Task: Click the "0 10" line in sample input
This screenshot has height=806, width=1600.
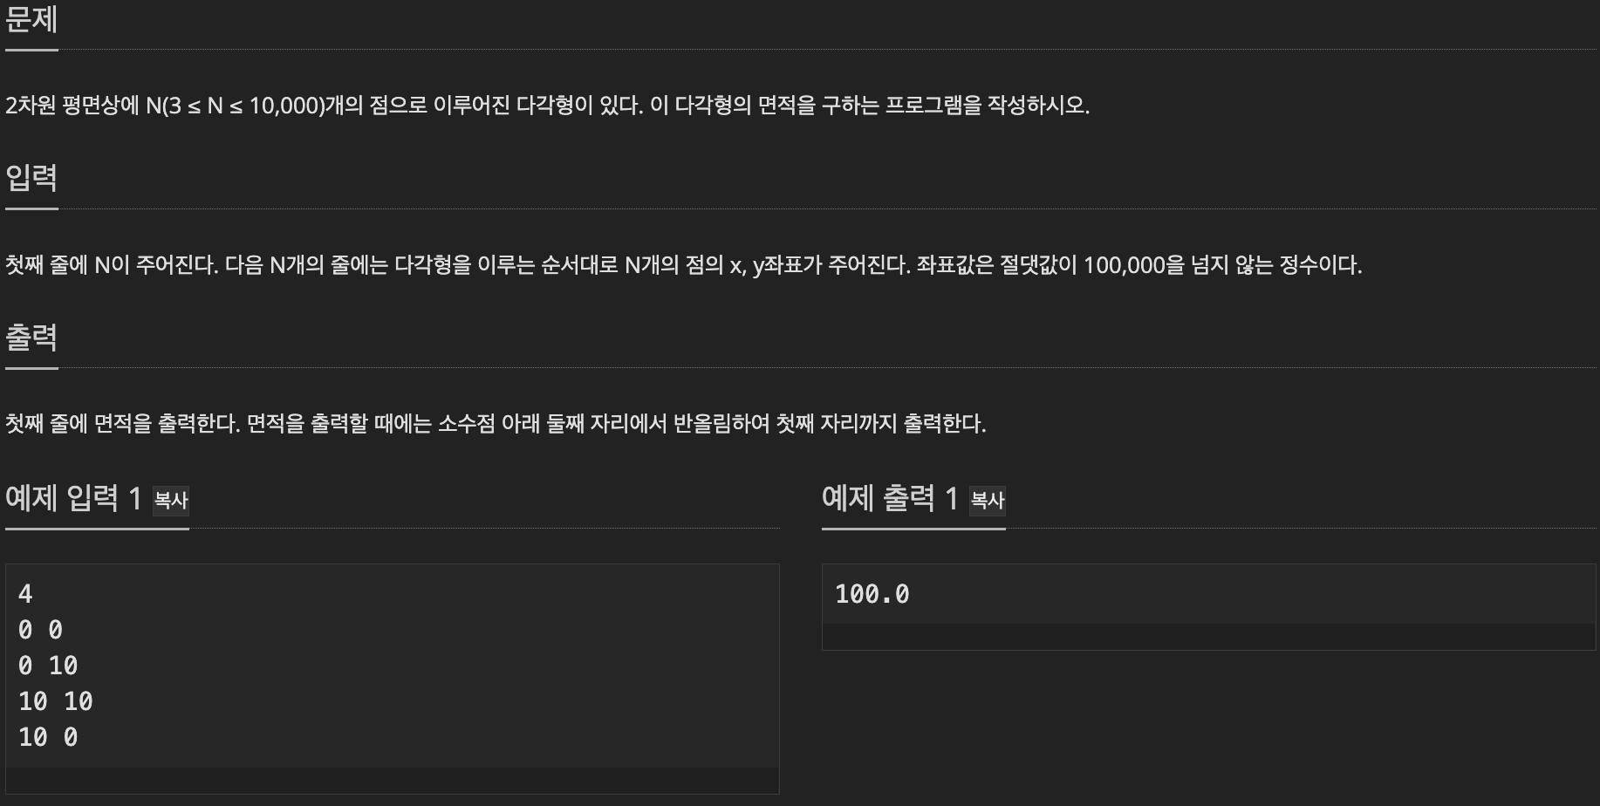Action: (x=48, y=666)
